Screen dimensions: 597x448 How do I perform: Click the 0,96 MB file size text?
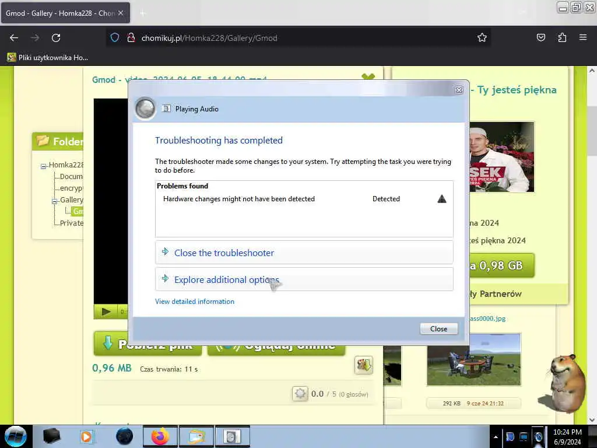pos(111,368)
